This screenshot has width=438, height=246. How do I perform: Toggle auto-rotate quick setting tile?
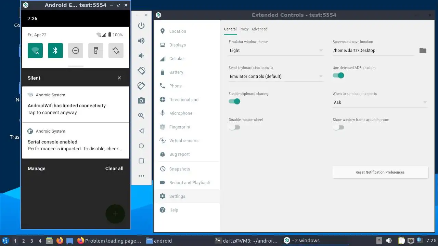[x=116, y=51]
